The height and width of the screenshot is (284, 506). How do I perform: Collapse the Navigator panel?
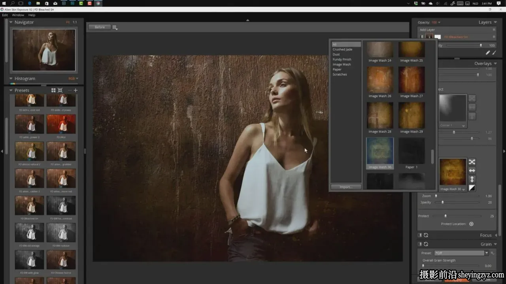(x=11, y=22)
